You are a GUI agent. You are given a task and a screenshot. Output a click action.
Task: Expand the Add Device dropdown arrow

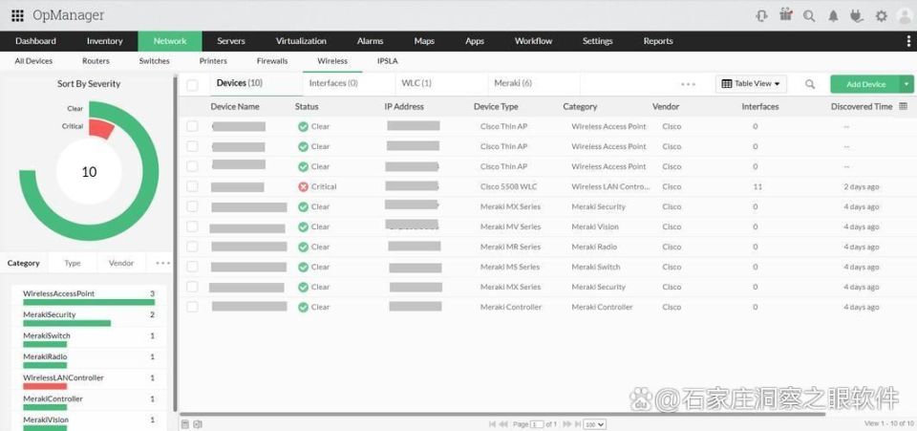click(x=907, y=84)
